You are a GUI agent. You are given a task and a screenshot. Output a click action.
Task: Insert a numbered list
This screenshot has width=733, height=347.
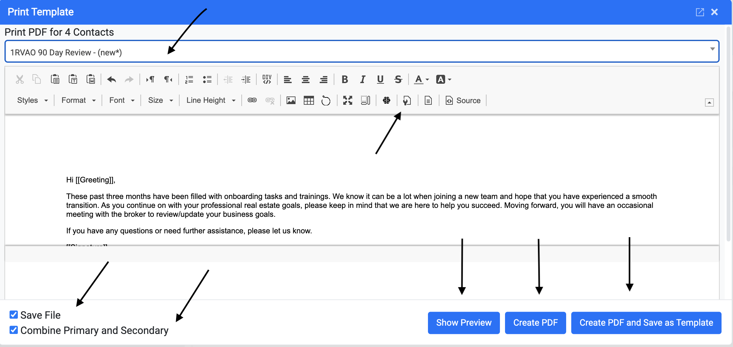(189, 80)
